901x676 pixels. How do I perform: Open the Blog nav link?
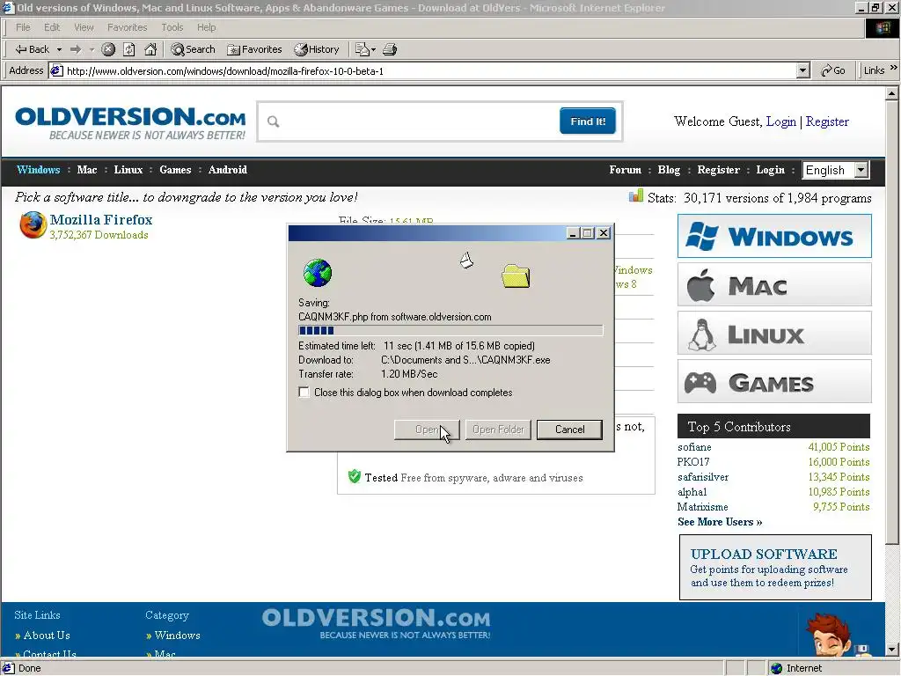tap(669, 170)
